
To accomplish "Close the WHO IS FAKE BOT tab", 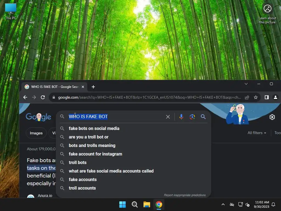I will (83, 87).
